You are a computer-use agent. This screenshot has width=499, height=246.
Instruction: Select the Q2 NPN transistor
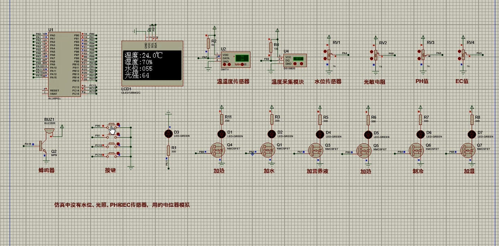coord(42,146)
